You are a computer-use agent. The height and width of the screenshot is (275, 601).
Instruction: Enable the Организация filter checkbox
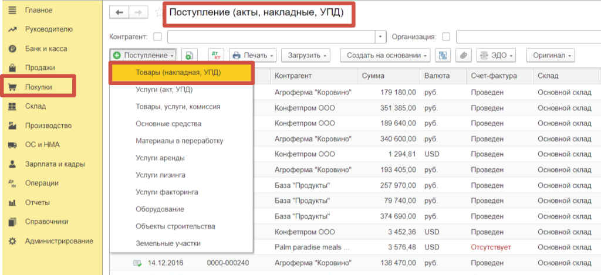(447, 37)
